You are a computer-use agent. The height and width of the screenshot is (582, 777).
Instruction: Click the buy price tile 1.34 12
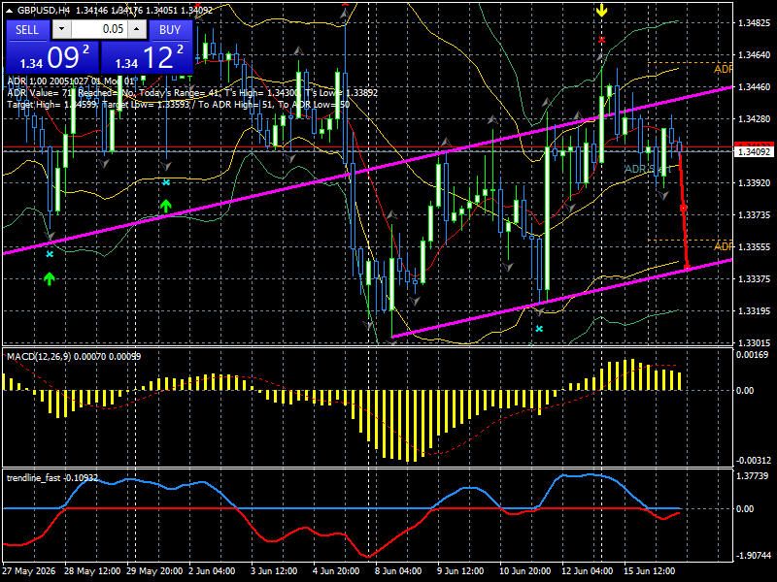pos(147,57)
